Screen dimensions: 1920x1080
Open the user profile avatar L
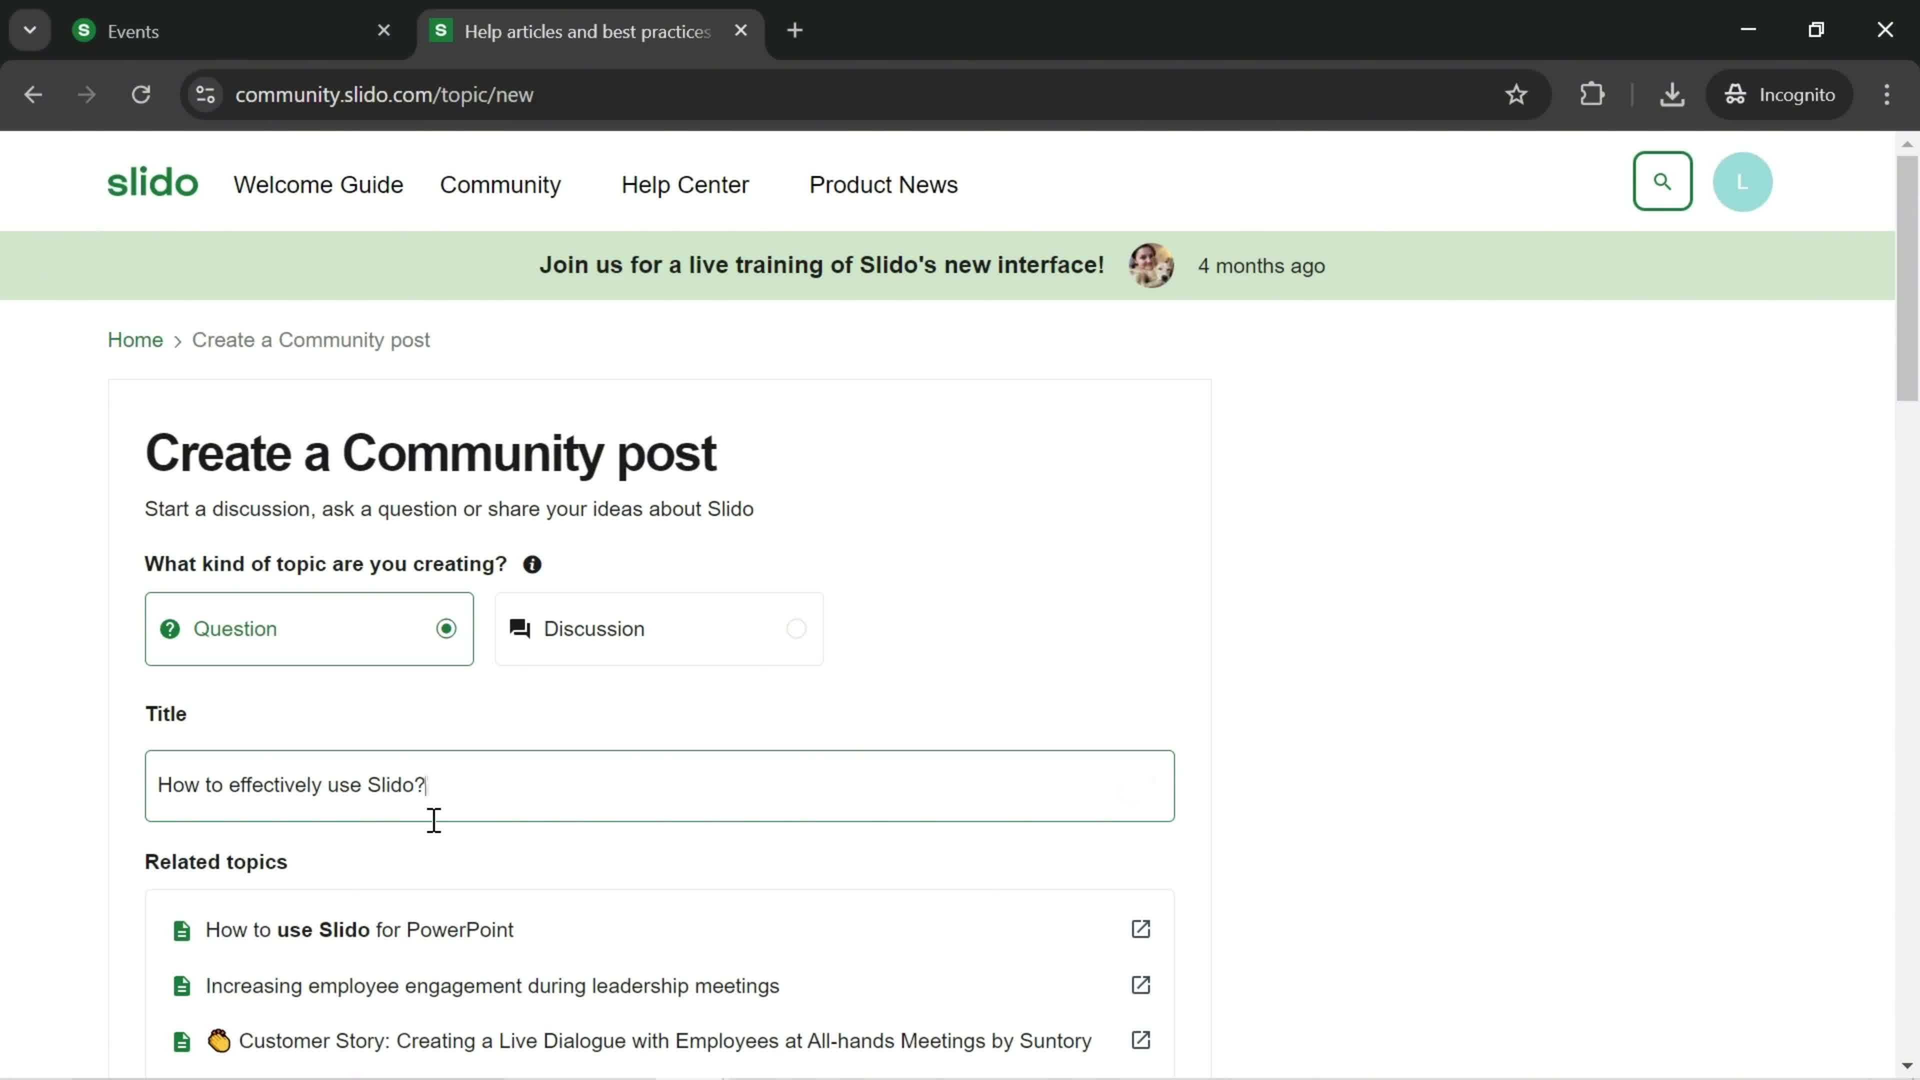pyautogui.click(x=1742, y=182)
